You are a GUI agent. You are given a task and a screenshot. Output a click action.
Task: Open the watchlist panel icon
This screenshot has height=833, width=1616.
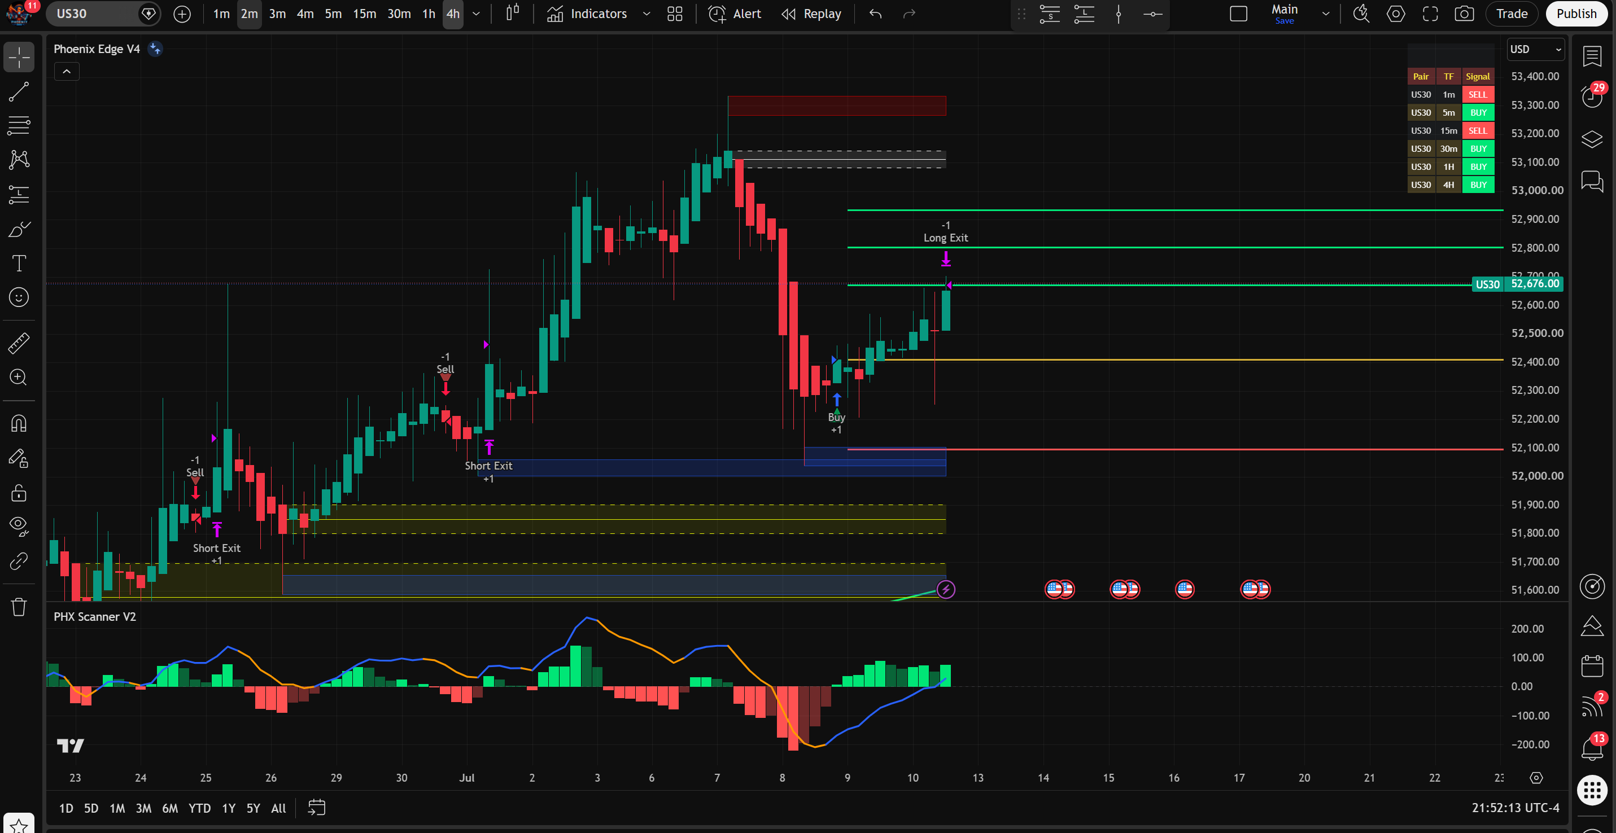pos(1592,56)
